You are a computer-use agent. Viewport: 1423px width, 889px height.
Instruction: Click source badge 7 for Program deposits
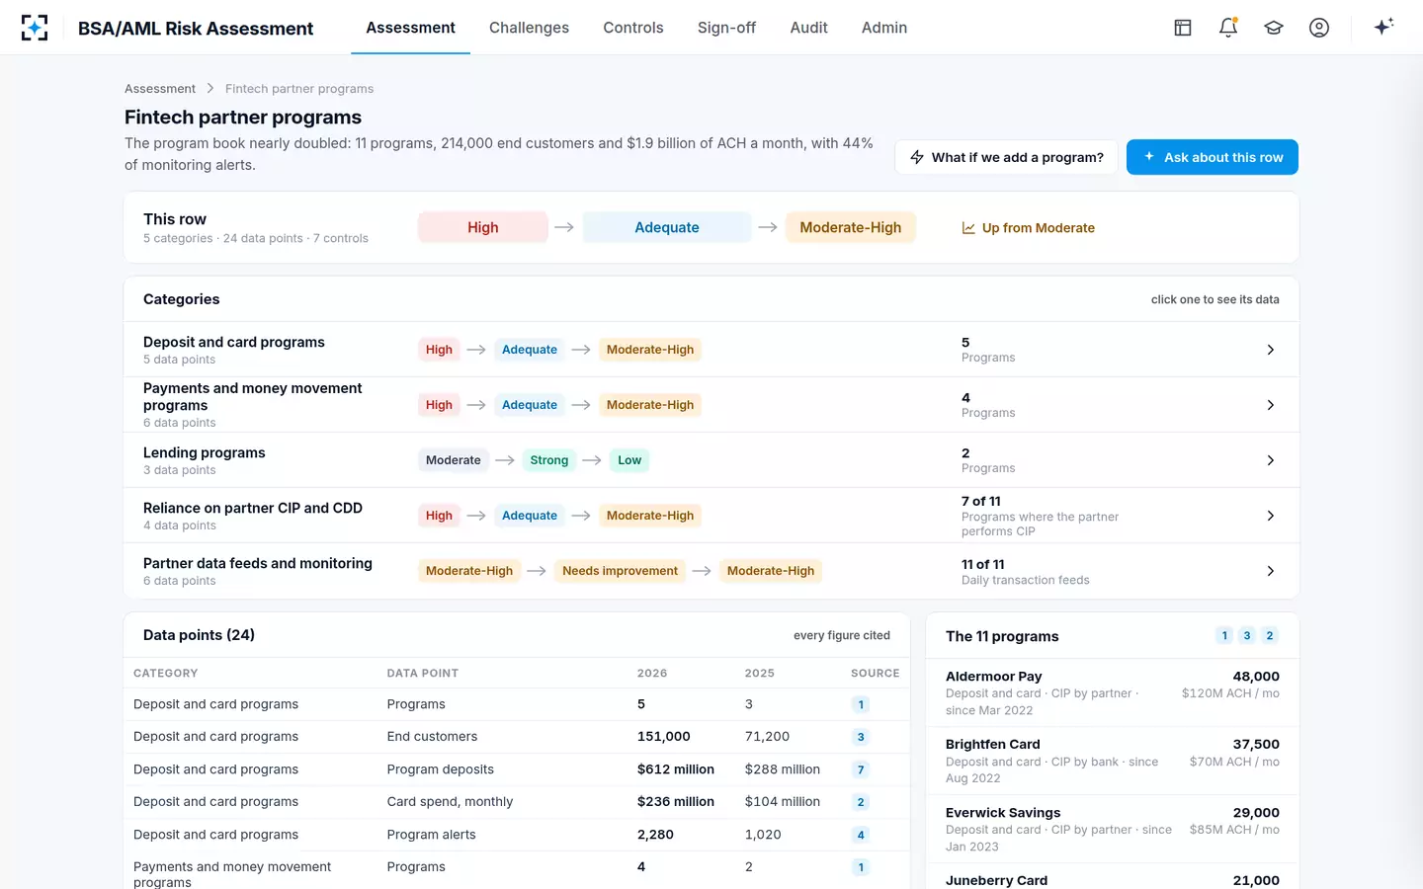click(x=861, y=769)
